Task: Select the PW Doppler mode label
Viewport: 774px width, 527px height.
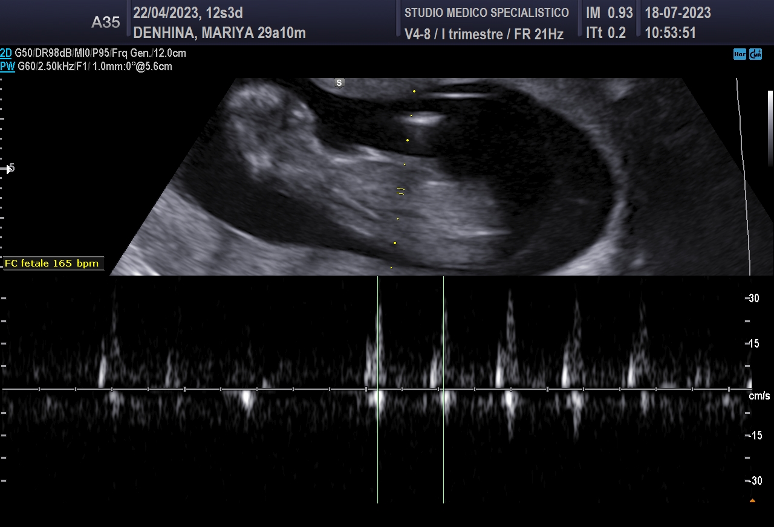Action: pyautogui.click(x=7, y=66)
